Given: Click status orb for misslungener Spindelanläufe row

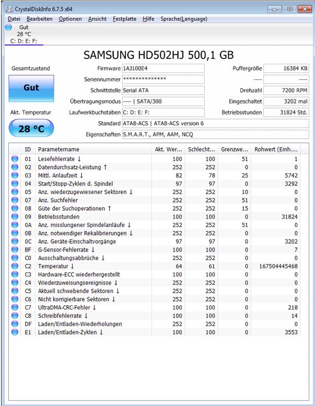Looking at the screenshot, I should click(15, 225).
